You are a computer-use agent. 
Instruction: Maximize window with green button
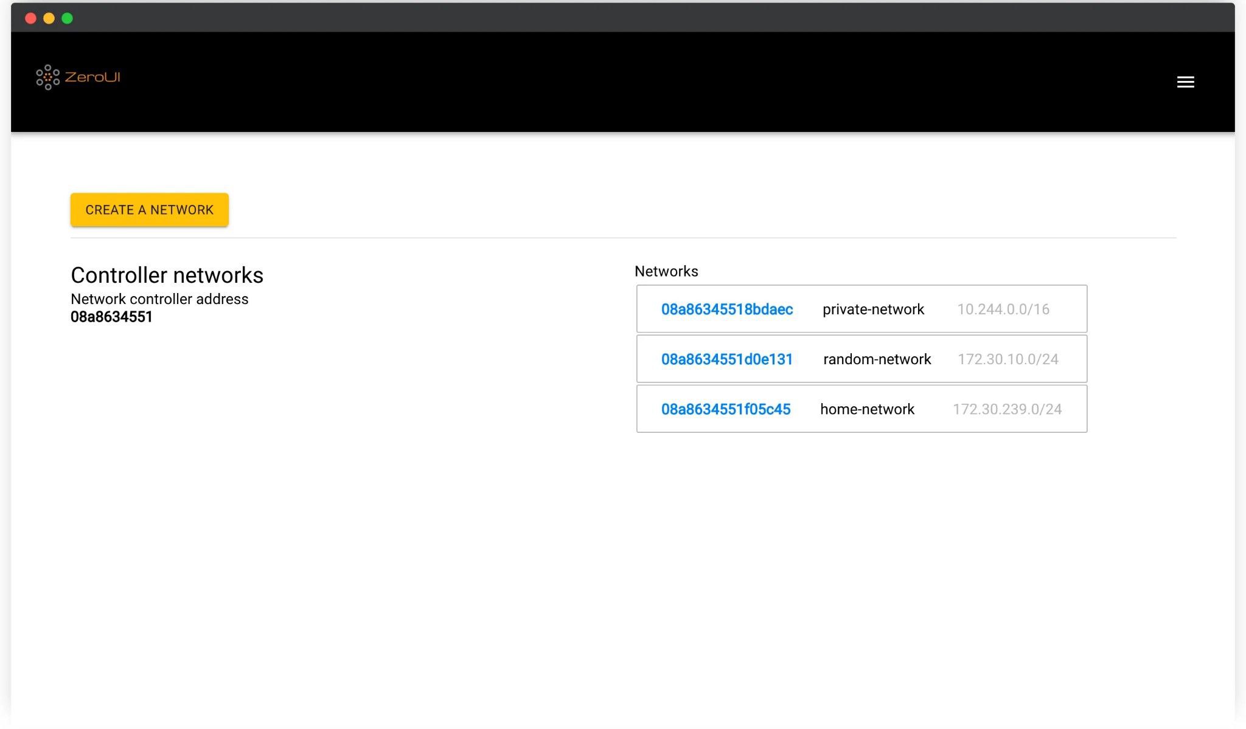(x=68, y=18)
